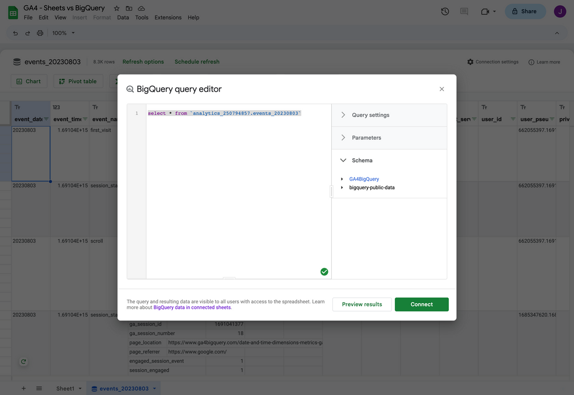The width and height of the screenshot is (574, 395).
Task: Open the Connection settings gear
Action: point(470,61)
